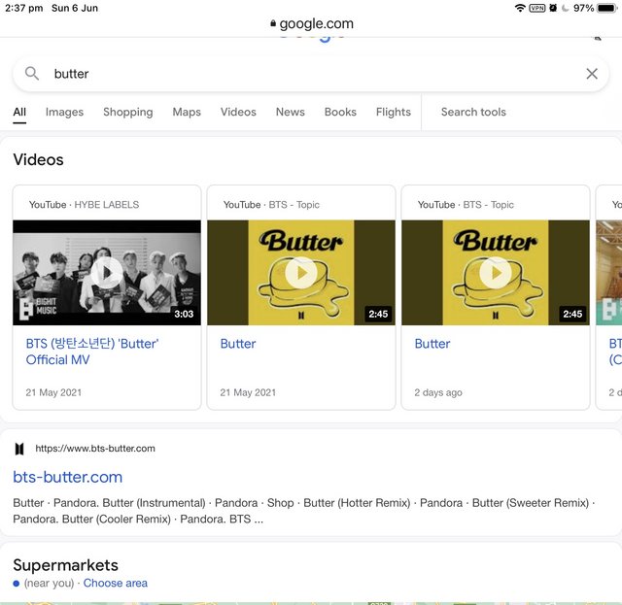Open the Books tab
Image resolution: width=622 pixels, height=605 pixels.
[340, 113]
